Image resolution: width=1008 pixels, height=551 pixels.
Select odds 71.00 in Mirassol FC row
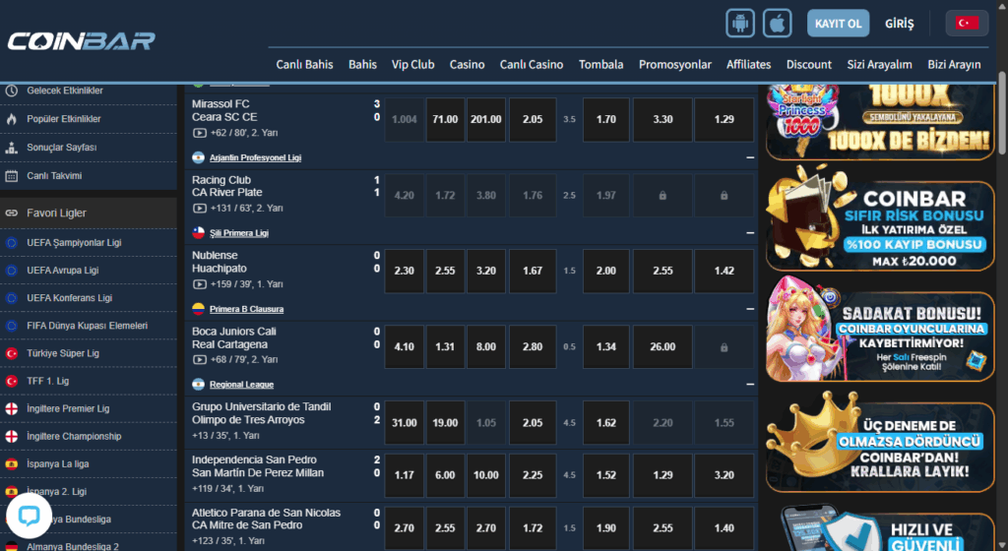pos(445,119)
